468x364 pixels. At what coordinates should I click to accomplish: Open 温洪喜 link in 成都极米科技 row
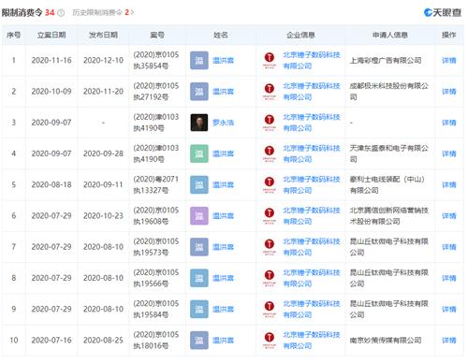(223, 92)
